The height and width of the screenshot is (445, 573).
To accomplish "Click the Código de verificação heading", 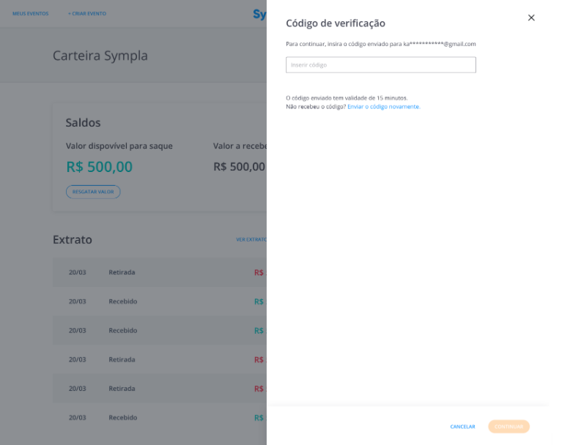I will 336,23.
